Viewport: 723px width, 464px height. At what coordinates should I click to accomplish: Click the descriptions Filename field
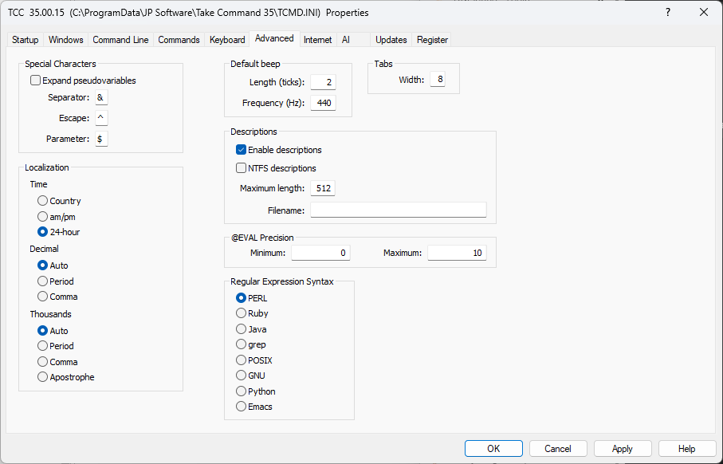399,210
